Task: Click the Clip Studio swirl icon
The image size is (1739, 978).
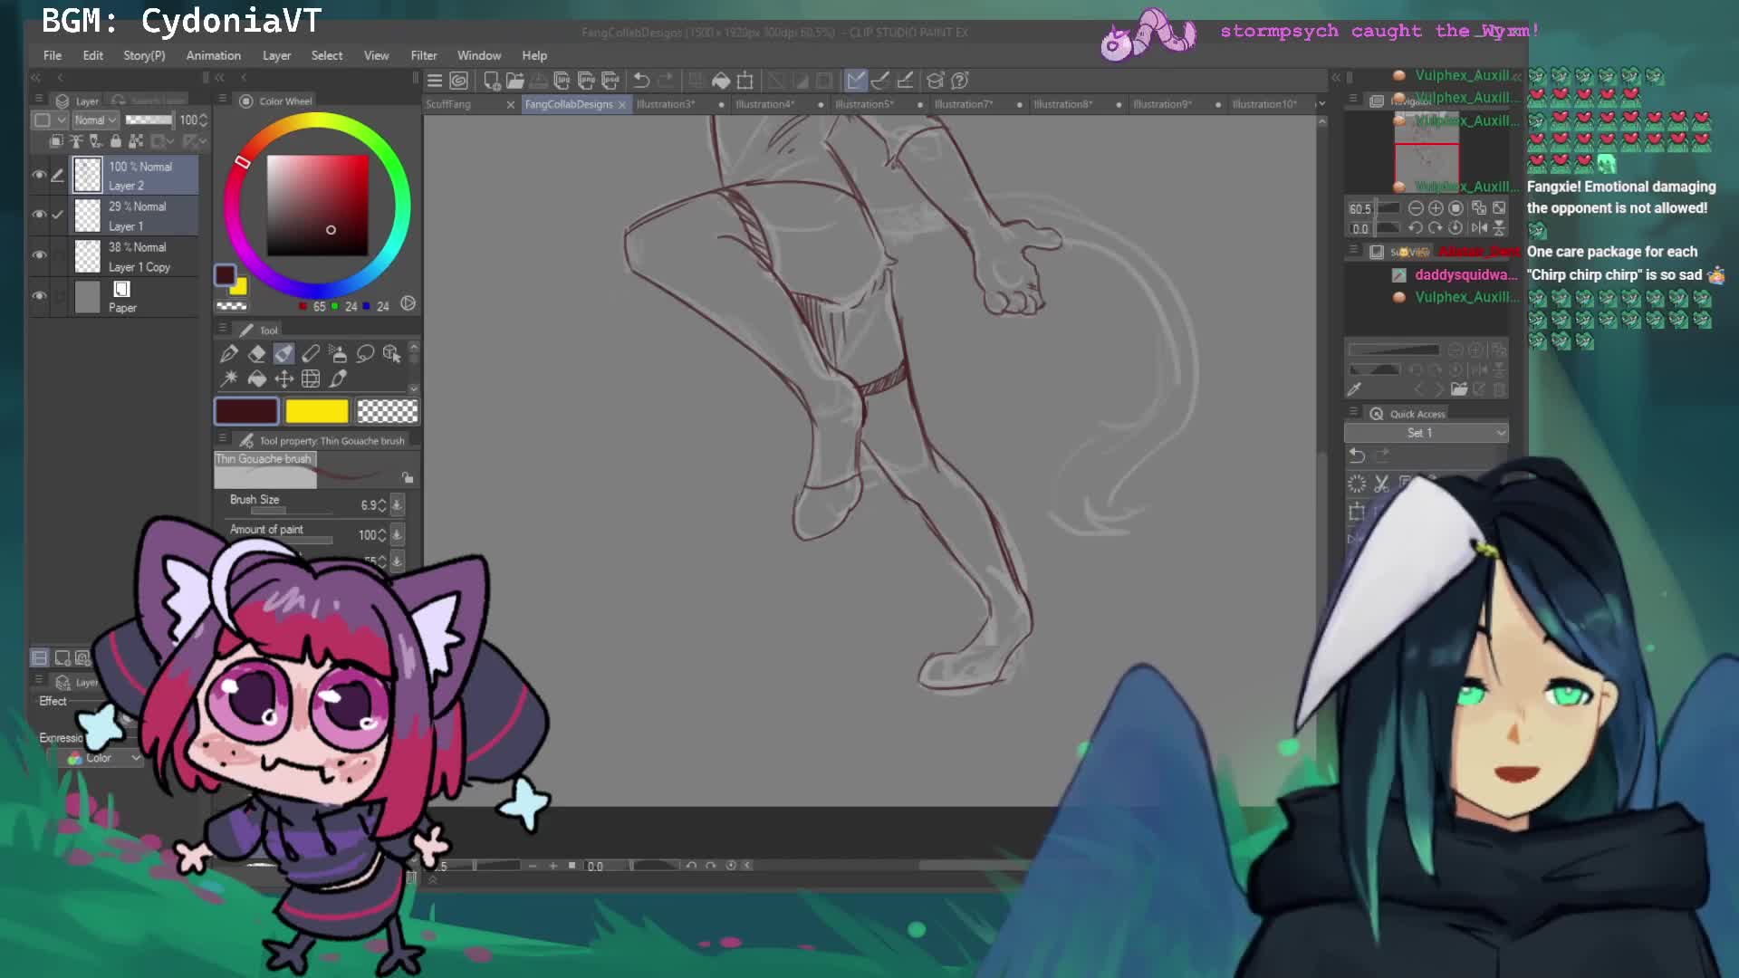Action: (x=459, y=81)
